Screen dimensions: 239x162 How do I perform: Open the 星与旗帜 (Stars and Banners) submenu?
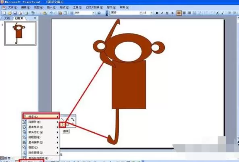tap(41, 142)
